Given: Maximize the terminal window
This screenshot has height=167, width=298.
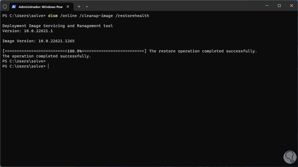Looking at the screenshot, I should [x=279, y=6].
